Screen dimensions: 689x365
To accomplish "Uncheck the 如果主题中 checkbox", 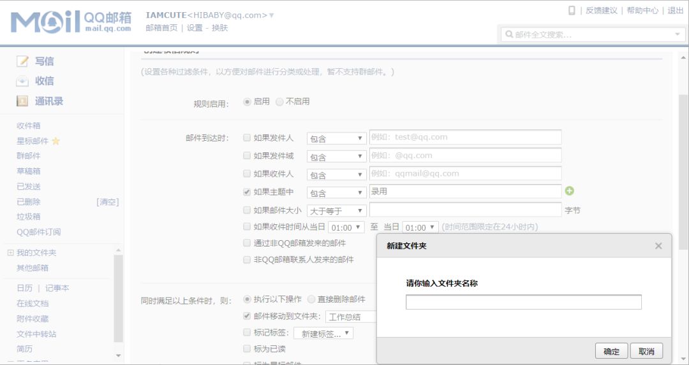I will [x=247, y=192].
